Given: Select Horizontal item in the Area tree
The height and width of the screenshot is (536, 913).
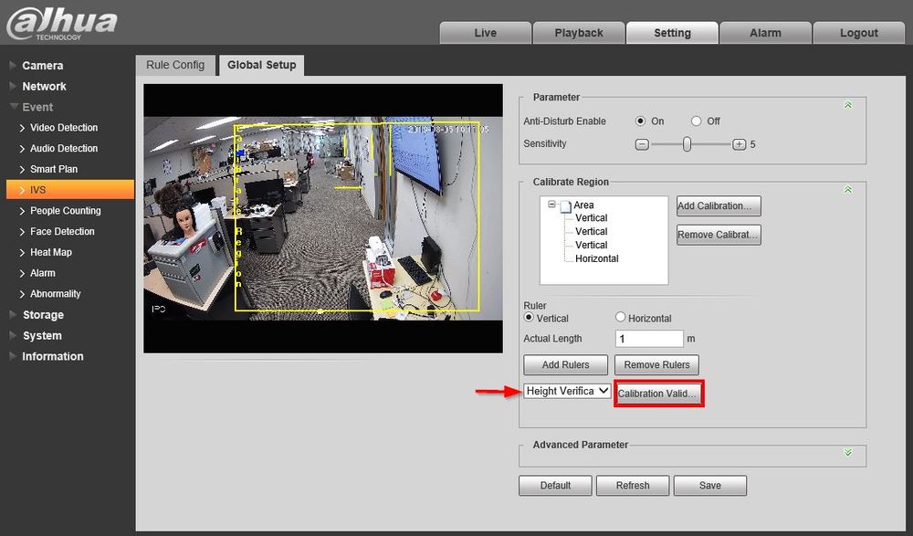Looking at the screenshot, I should 596,259.
